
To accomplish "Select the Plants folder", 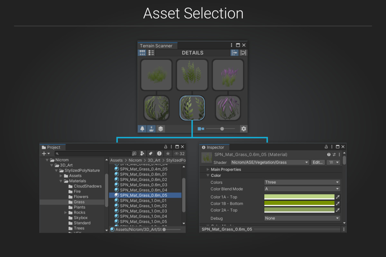I will (77, 207).
